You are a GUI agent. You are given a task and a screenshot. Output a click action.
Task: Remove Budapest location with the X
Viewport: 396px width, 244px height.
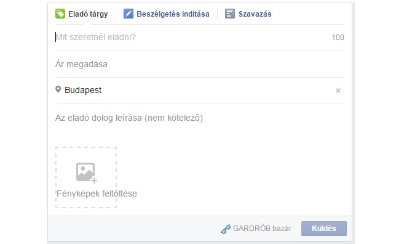pyautogui.click(x=338, y=91)
